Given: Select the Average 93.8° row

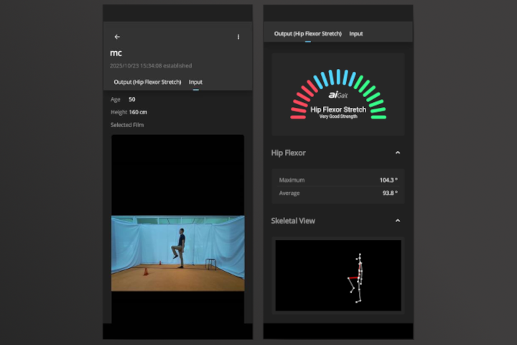Looking at the screenshot, I should pos(337,193).
